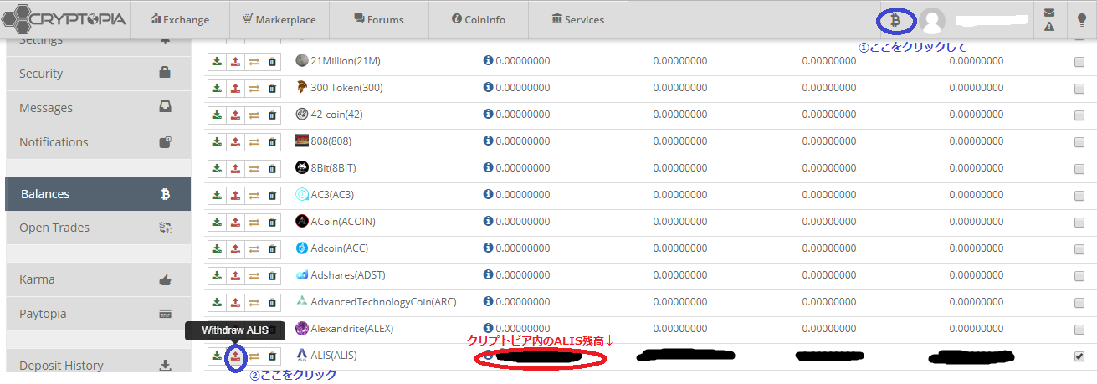Check the 21Million row checkbox
The height and width of the screenshot is (384, 1097).
[1079, 62]
